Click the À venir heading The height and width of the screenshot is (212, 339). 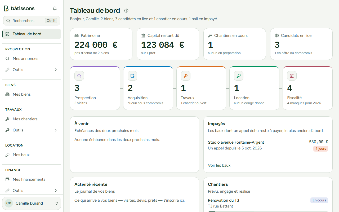pyautogui.click(x=82, y=124)
